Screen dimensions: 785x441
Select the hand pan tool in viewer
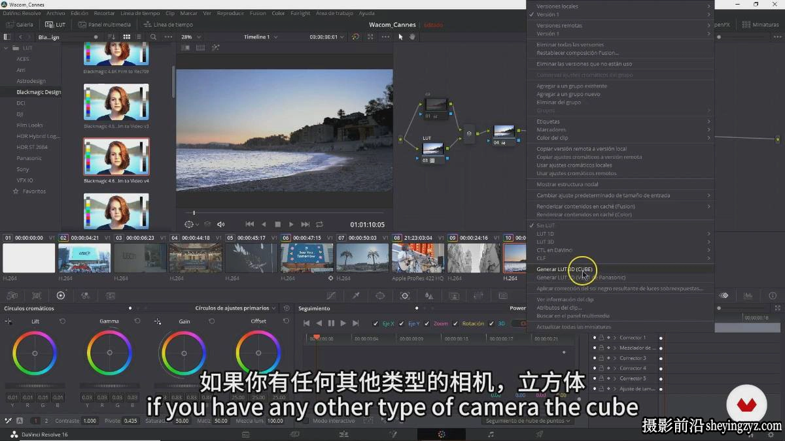(x=412, y=37)
